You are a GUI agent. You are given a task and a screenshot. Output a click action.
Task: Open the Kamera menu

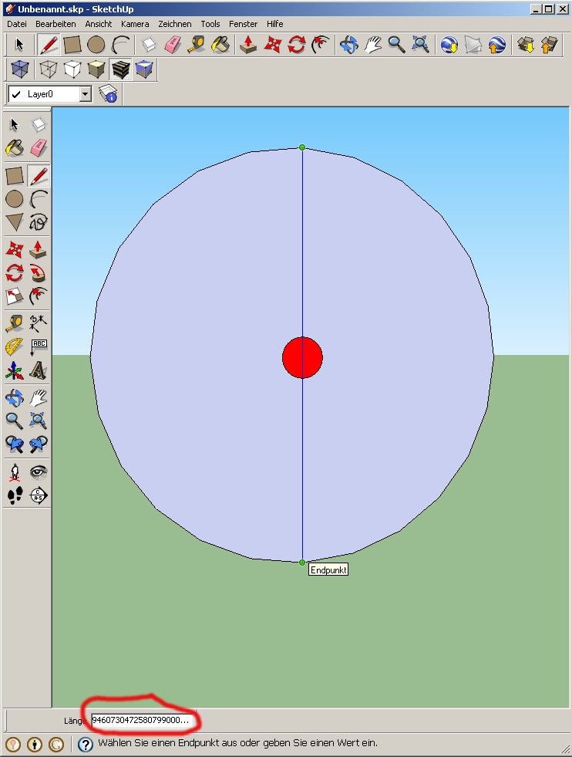[x=135, y=24]
